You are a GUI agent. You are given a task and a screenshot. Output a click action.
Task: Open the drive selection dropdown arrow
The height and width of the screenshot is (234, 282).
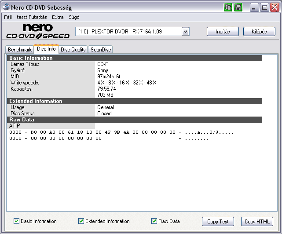pyautogui.click(x=185, y=32)
